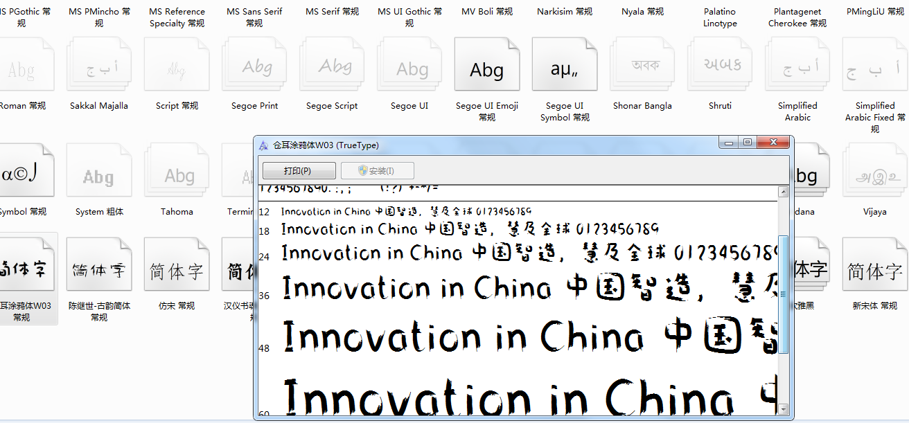Click the font viewer title bar icon
This screenshot has height=423, width=909.
click(x=263, y=145)
